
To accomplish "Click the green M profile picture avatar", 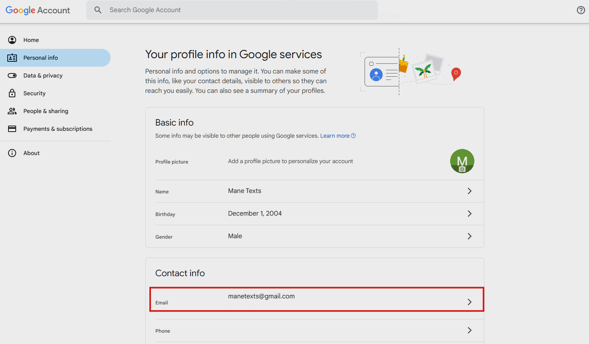I will click(x=462, y=161).
